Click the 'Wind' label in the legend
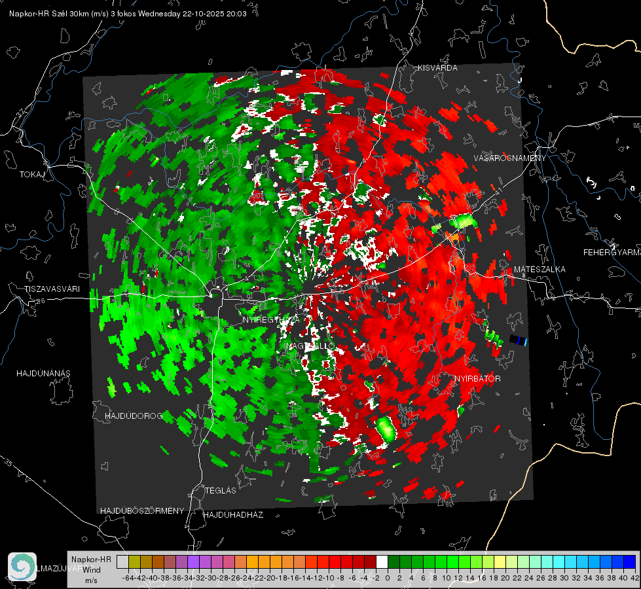Screen dimensions: 641x589 pyautogui.click(x=92, y=570)
